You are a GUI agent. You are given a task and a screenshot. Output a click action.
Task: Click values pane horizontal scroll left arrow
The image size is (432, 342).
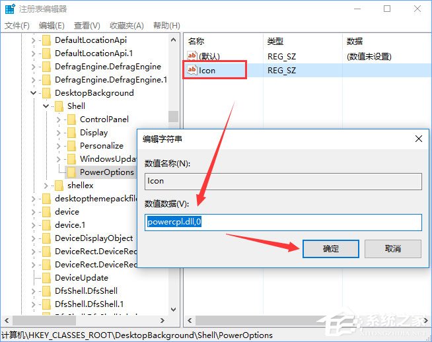(190, 320)
